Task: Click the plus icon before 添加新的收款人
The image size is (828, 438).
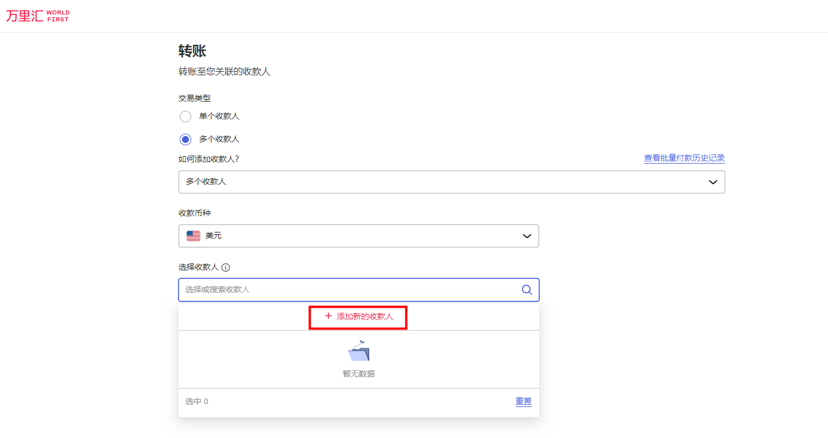Action: coord(328,316)
